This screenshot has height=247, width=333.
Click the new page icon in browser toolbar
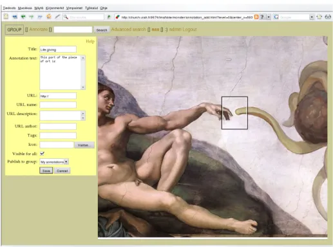pyautogui.click(x=6, y=17)
